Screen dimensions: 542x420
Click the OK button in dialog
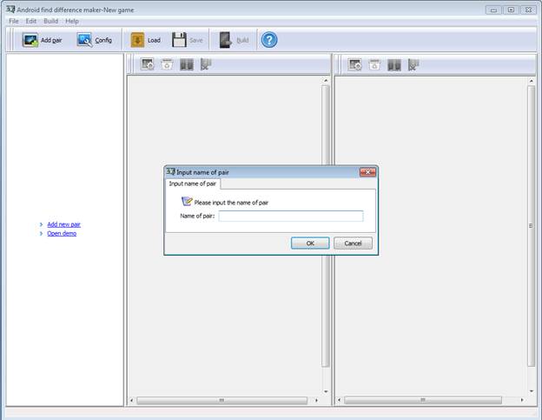310,243
